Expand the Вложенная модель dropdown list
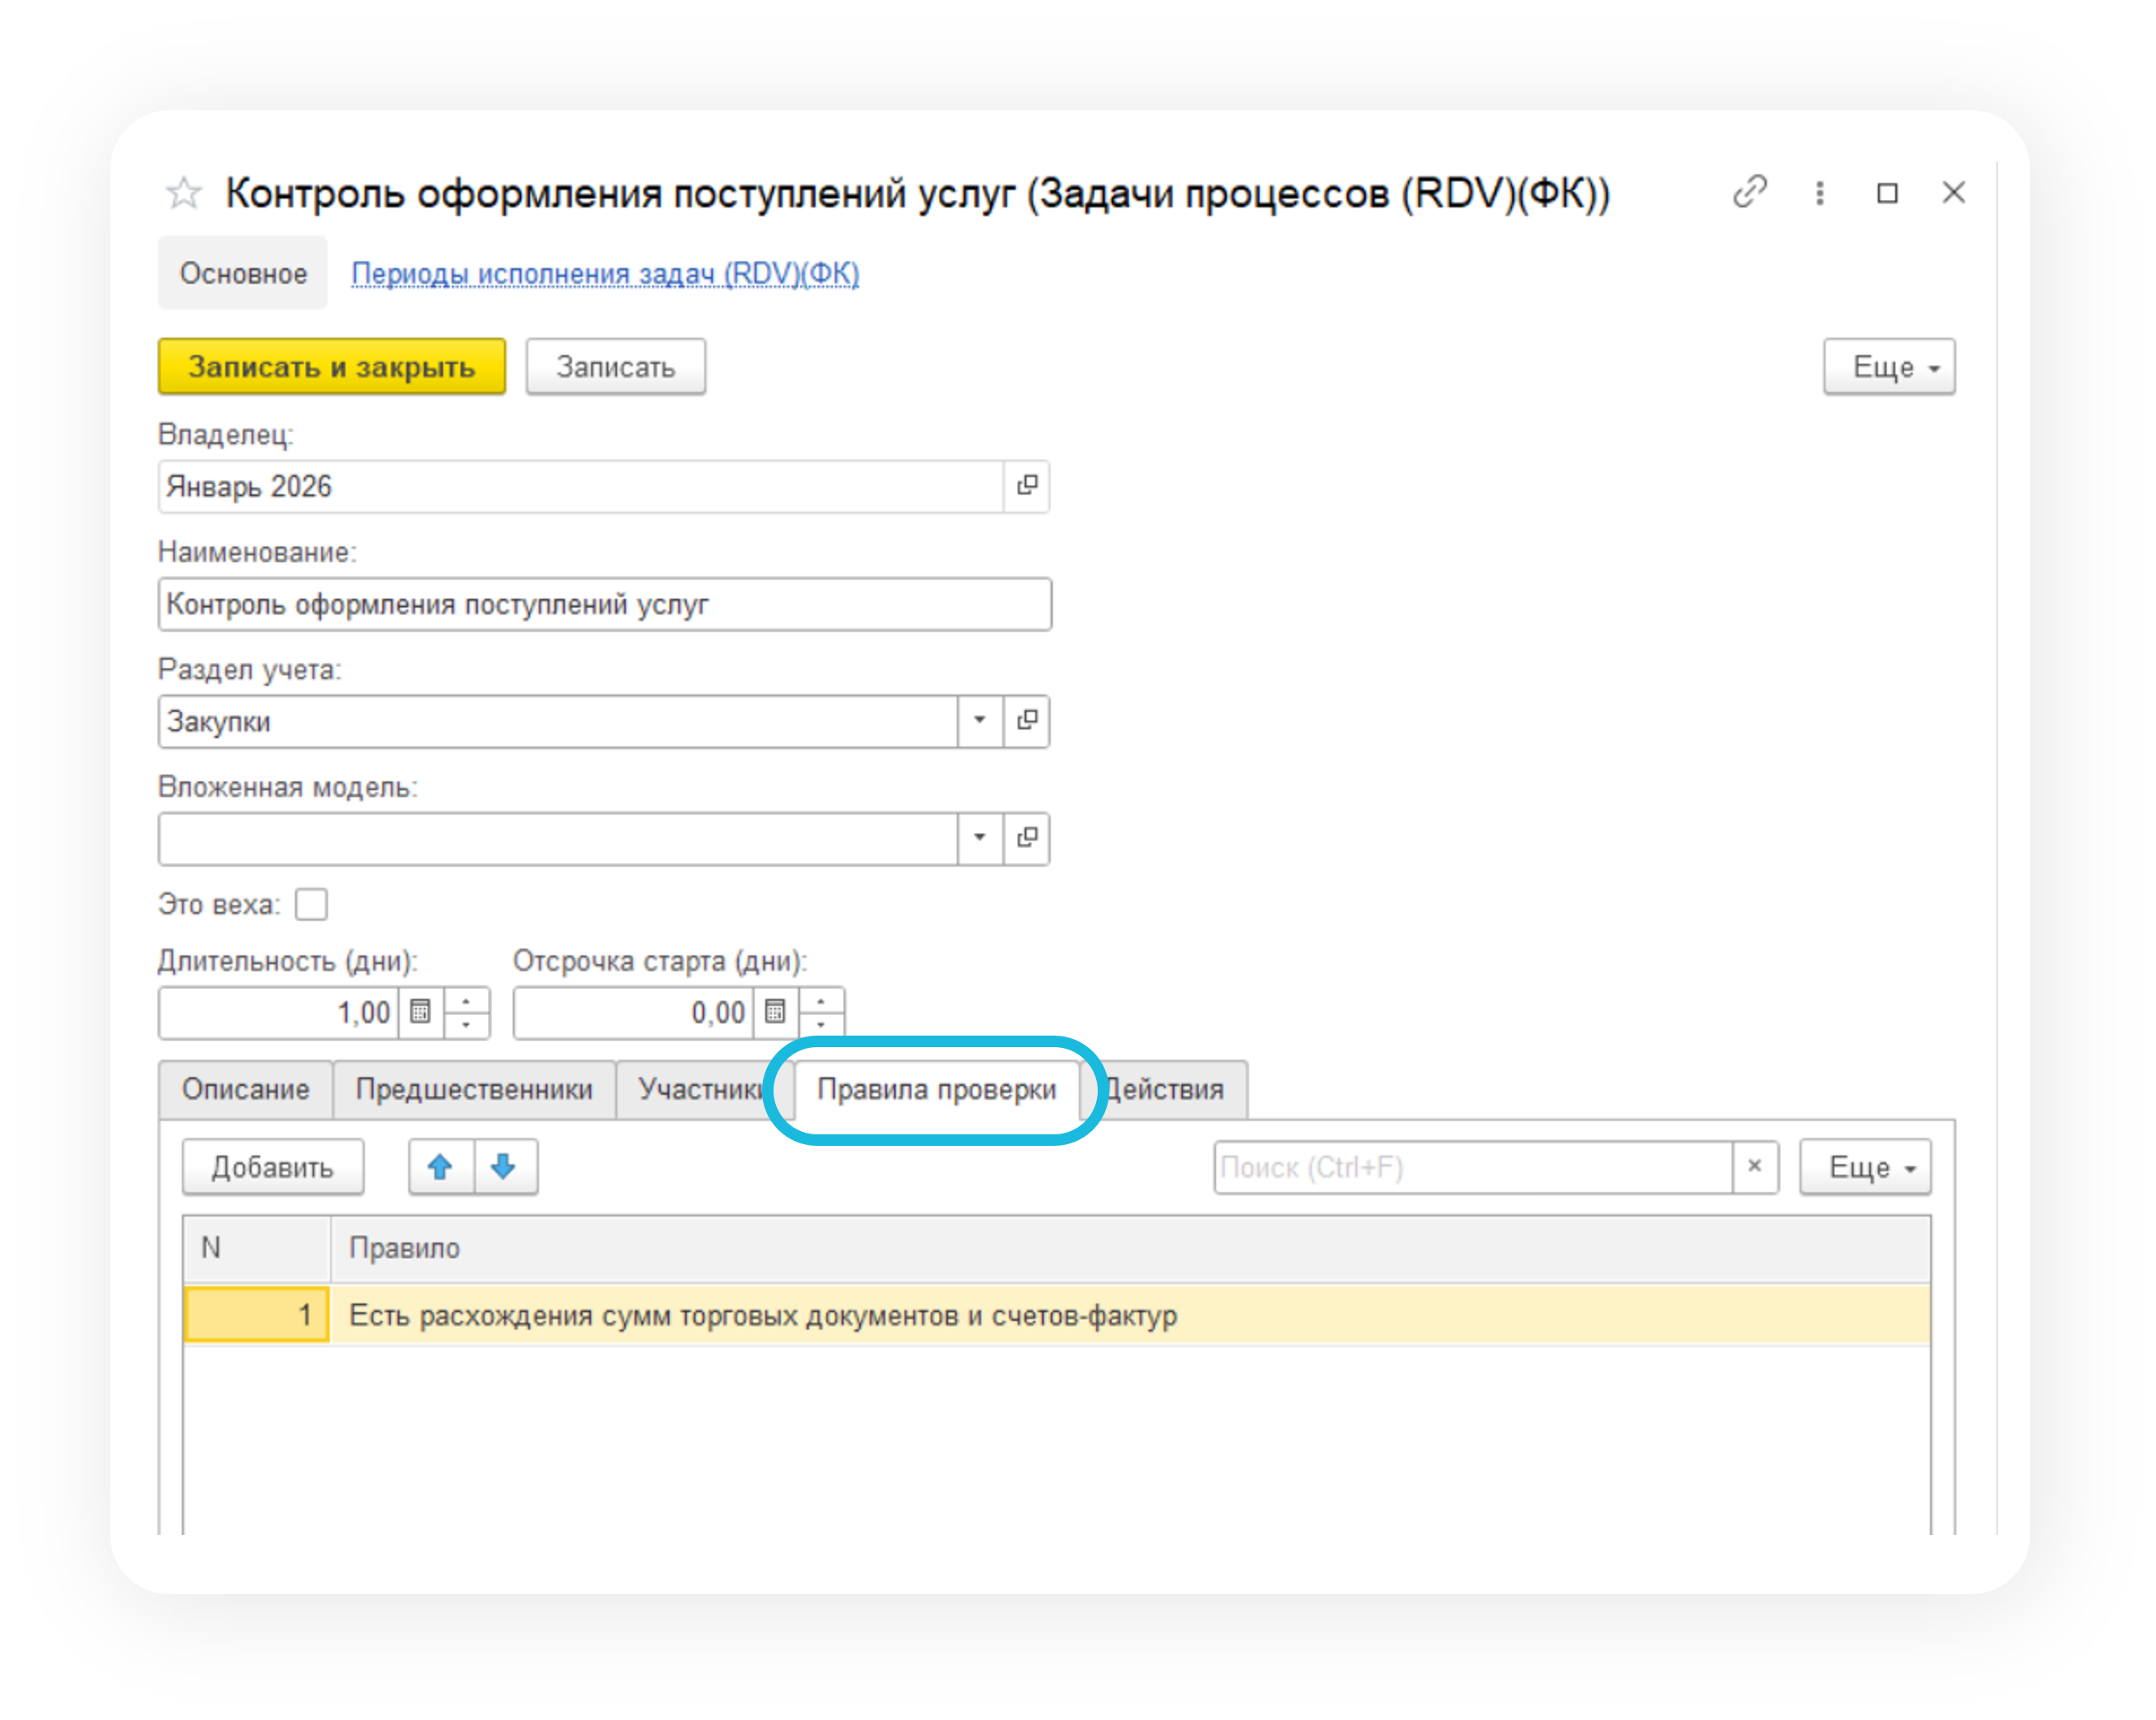 980,837
